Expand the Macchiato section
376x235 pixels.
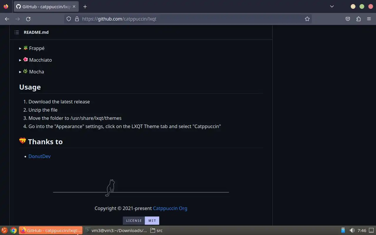(x=36, y=60)
